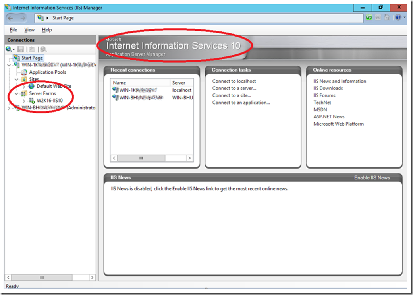Open IIS News and Information link
The image size is (413, 295).
coord(340,81)
